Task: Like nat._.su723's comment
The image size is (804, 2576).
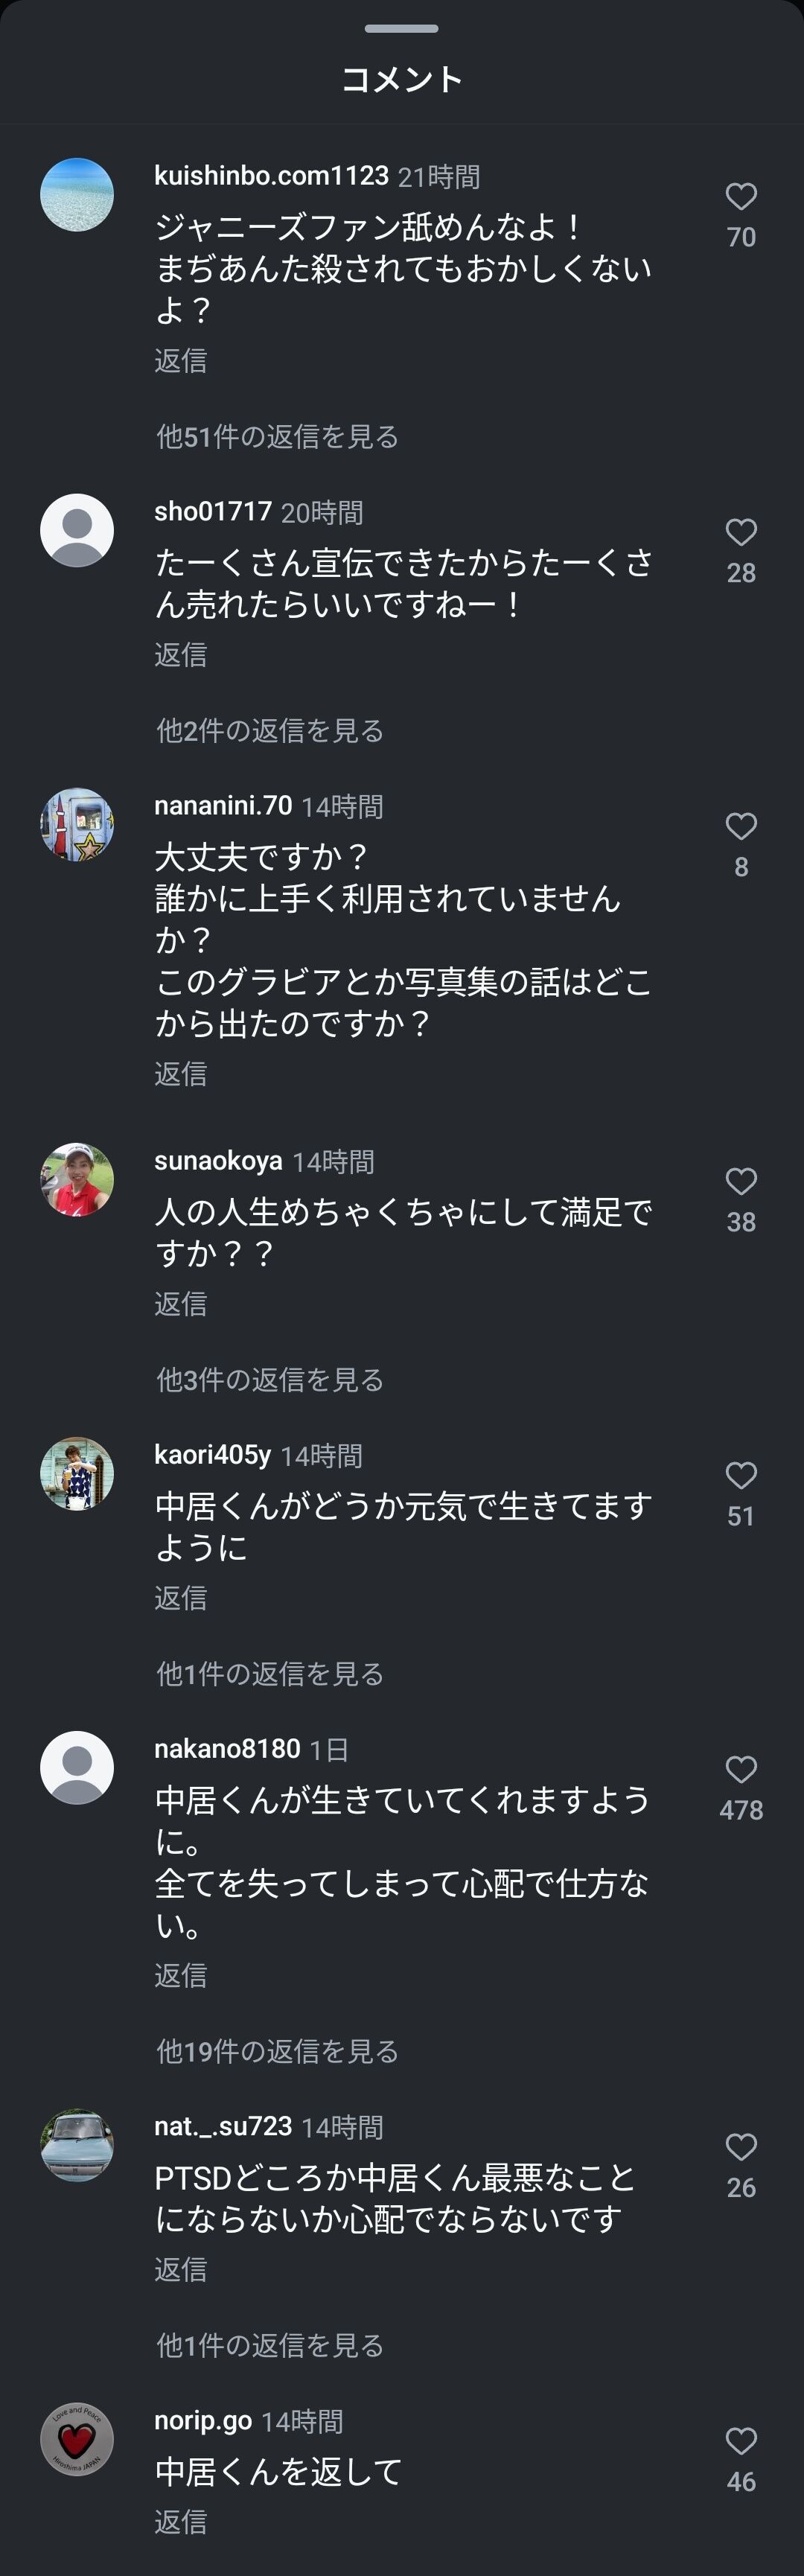Action: click(x=740, y=2146)
